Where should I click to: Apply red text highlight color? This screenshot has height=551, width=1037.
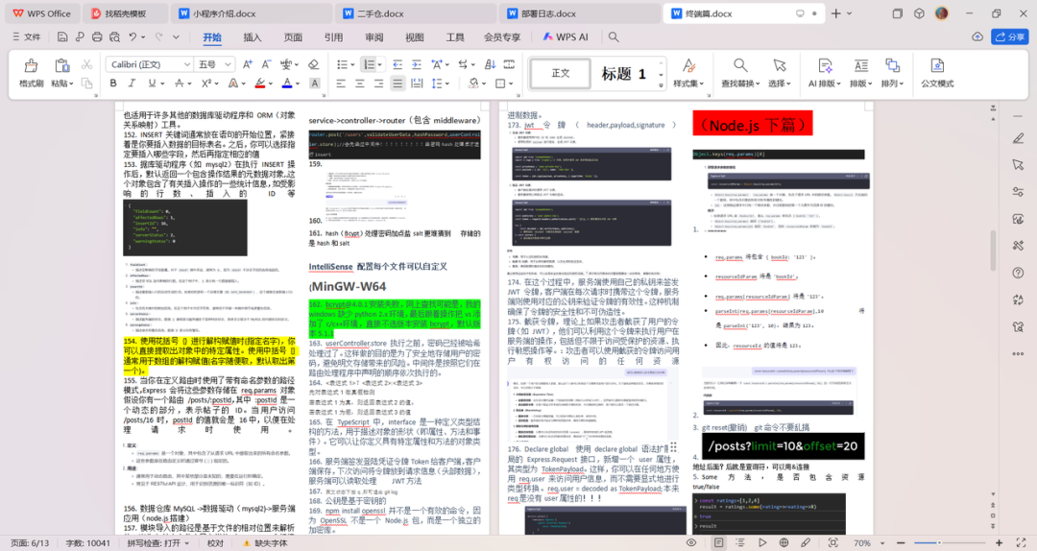260,84
